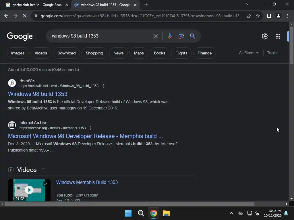Go back to the previous page
Image resolution: width=294 pixels, height=220 pixels.
(x=6, y=16)
